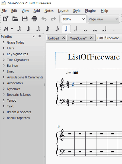Open the Notes menu

coord(49,11)
